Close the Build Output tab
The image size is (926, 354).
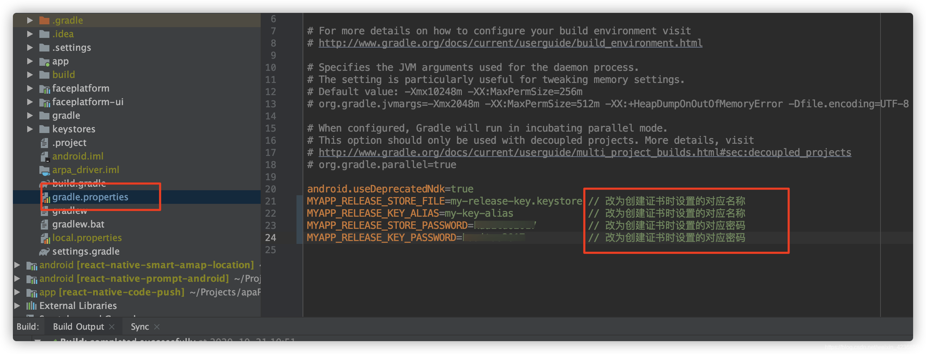112,327
